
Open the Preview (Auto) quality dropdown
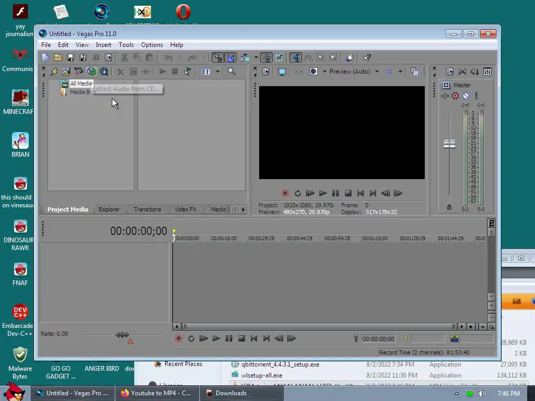click(354, 72)
